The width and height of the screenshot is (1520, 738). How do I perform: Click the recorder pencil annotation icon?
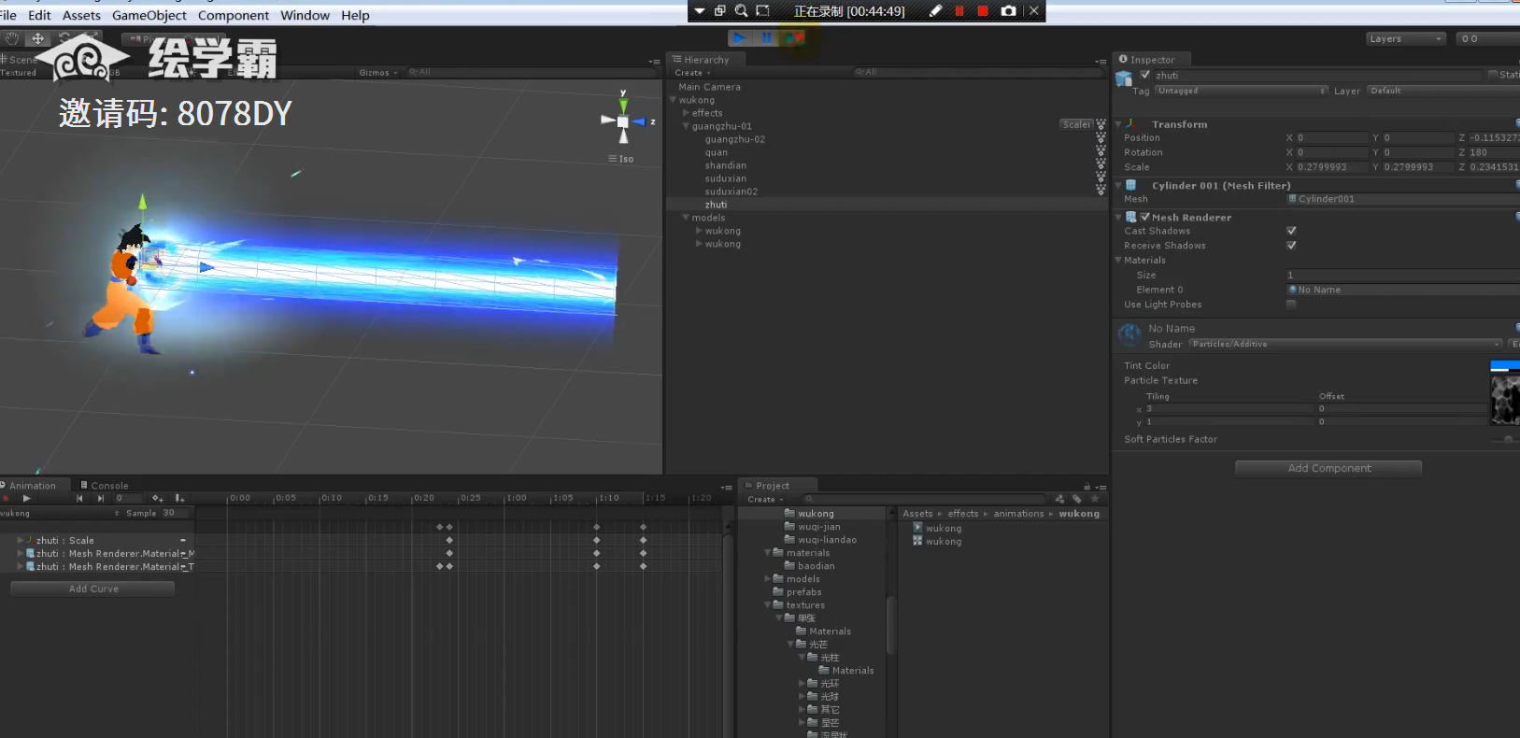(x=935, y=11)
